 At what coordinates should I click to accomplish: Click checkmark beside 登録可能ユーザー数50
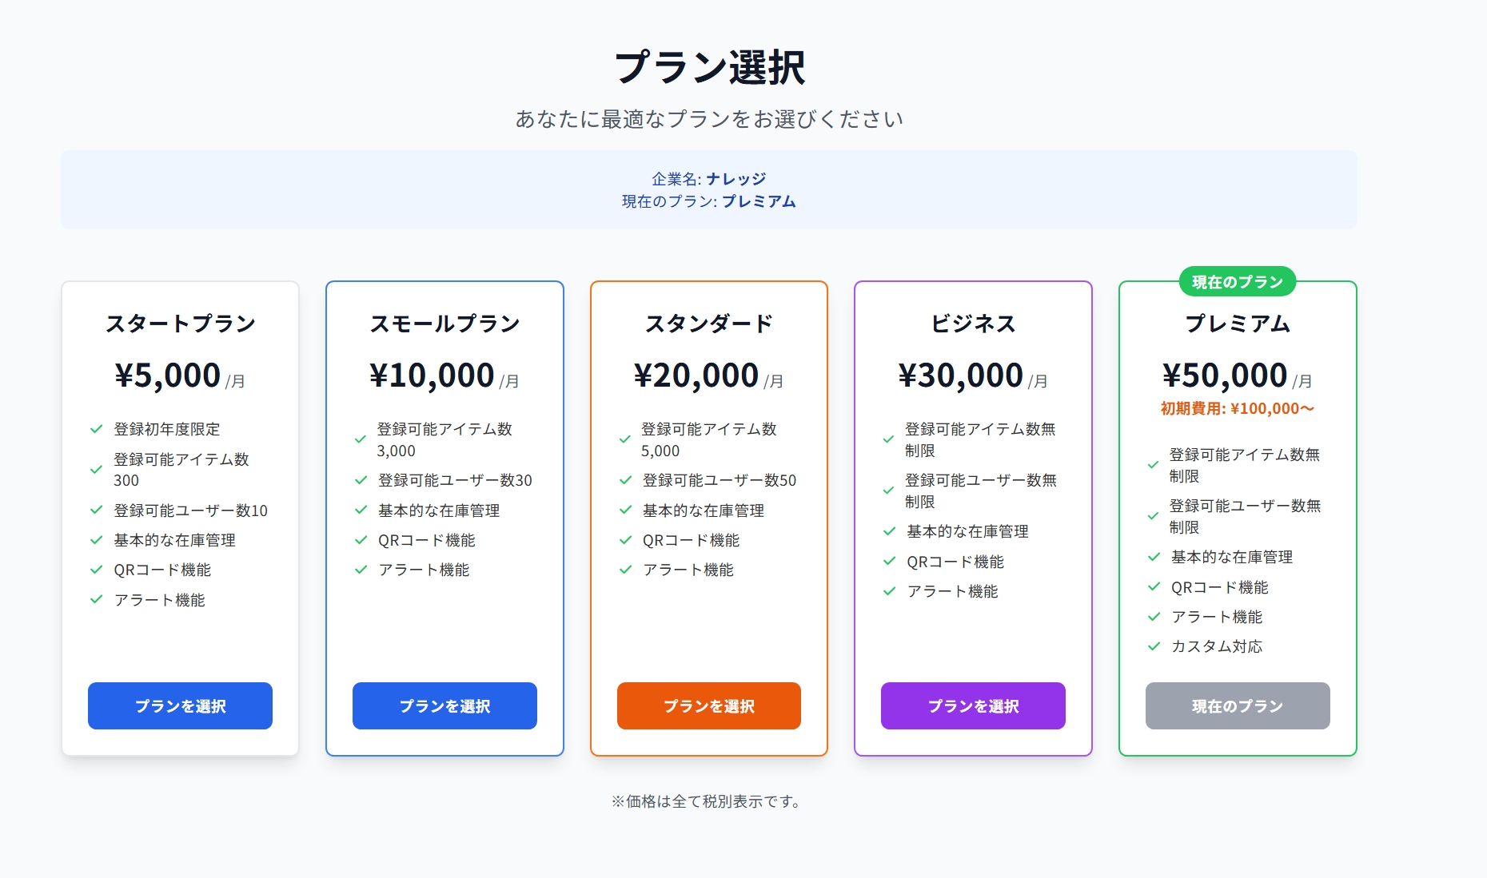click(x=625, y=480)
